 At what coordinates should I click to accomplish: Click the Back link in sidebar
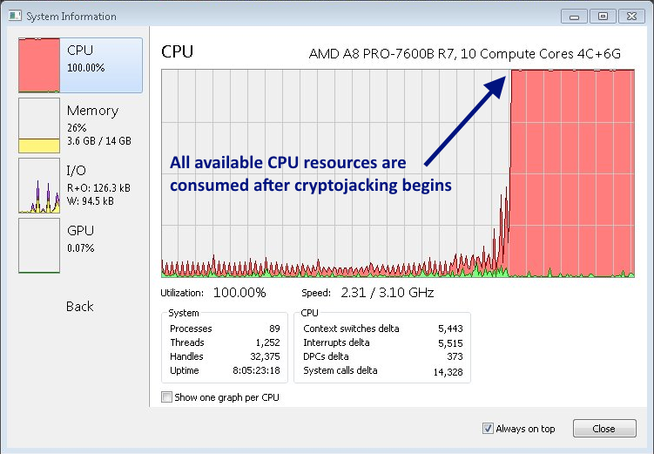pyautogui.click(x=80, y=307)
